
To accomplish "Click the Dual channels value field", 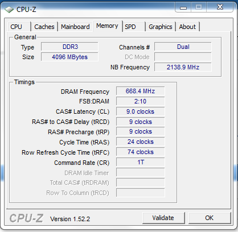I will click(x=183, y=47).
